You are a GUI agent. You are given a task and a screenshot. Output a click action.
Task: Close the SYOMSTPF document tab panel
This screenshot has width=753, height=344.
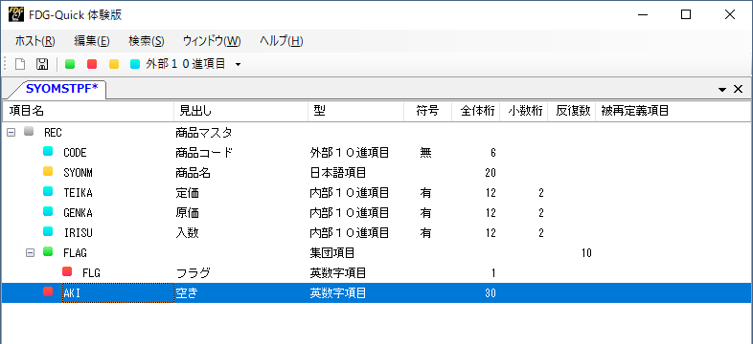point(738,89)
